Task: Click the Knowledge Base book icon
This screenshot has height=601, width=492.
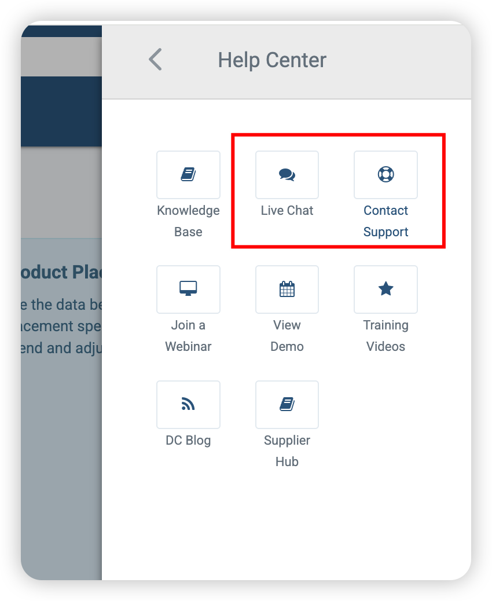Action: [188, 174]
